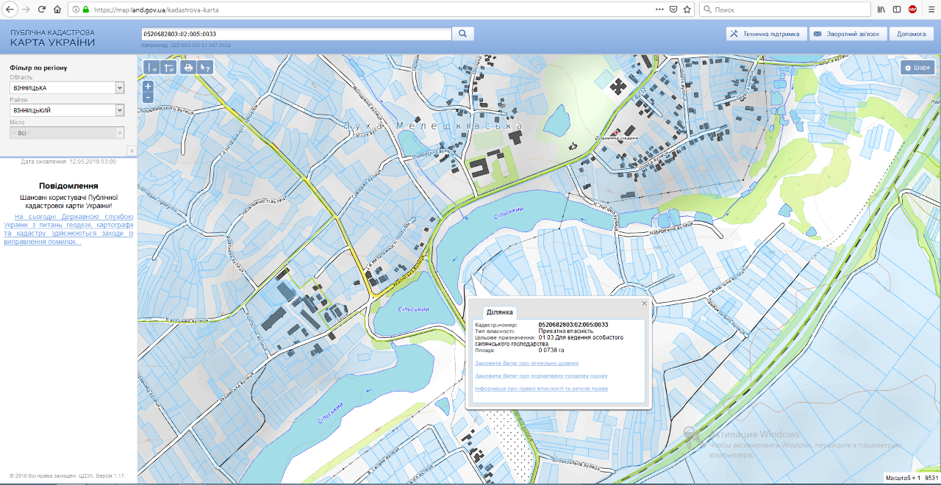Viewport: 941px width, 485px height.
Task: Zoom out the map with minus button
Action: [148, 97]
